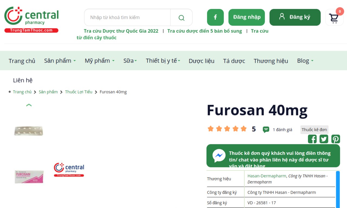
Task: Open the Liên hệ menu item
Action: pyautogui.click(x=23, y=80)
